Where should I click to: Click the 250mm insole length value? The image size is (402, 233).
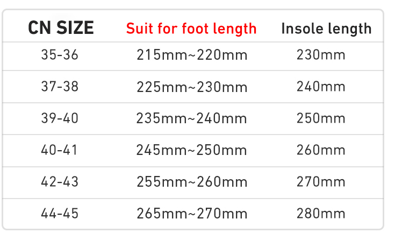click(x=321, y=118)
